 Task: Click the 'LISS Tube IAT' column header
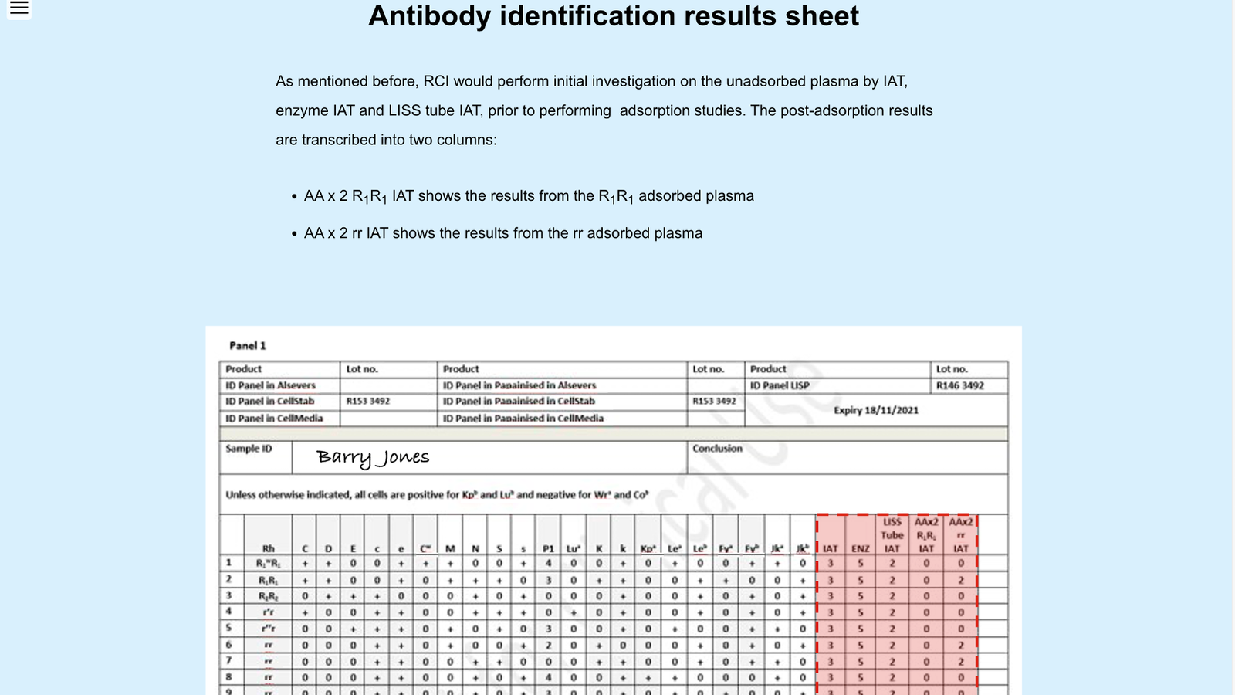click(892, 535)
